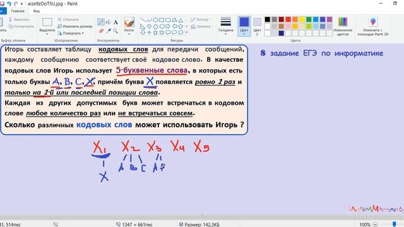Viewport: 404px width, 227px height.
Task: Choose the Five-point star shape
Action: [x=155, y=32]
